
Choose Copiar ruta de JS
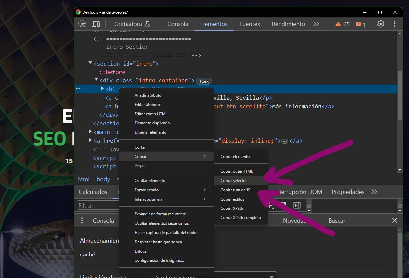[x=235, y=190]
